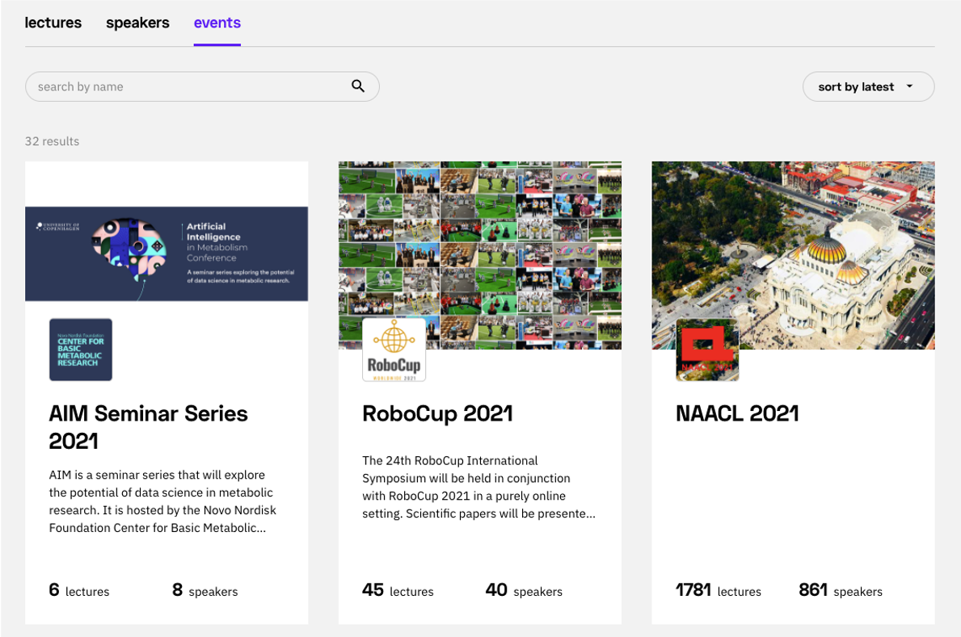This screenshot has width=961, height=637.
Task: Open the AIM Seminar Series 2021 title
Action: pos(149,427)
